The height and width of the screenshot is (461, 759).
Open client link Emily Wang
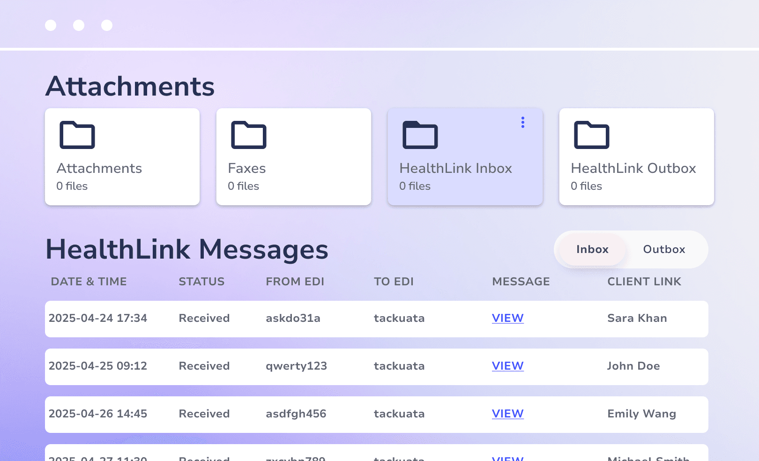642,414
